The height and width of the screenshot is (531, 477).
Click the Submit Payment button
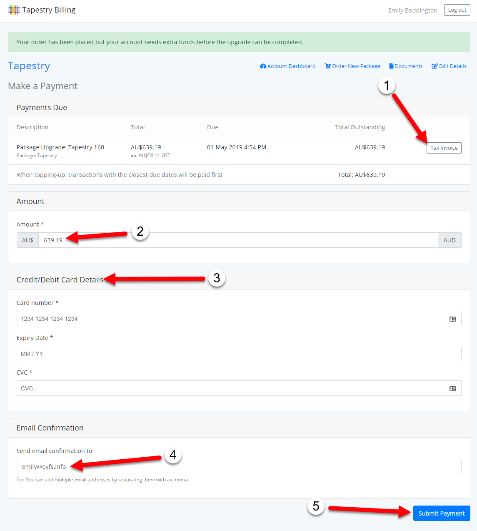pos(441,513)
